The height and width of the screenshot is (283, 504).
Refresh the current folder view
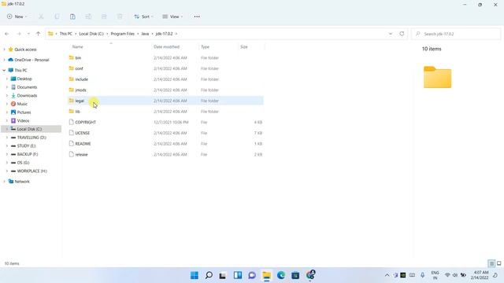coord(402,33)
